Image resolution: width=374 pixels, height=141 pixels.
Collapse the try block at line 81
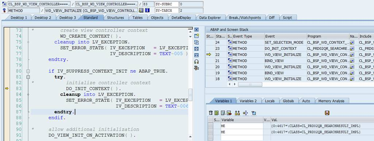(28, 77)
